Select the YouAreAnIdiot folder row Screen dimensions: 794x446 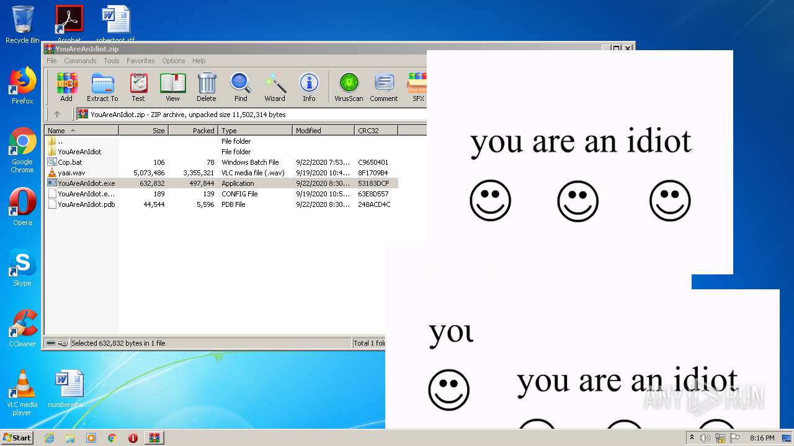click(x=221, y=152)
